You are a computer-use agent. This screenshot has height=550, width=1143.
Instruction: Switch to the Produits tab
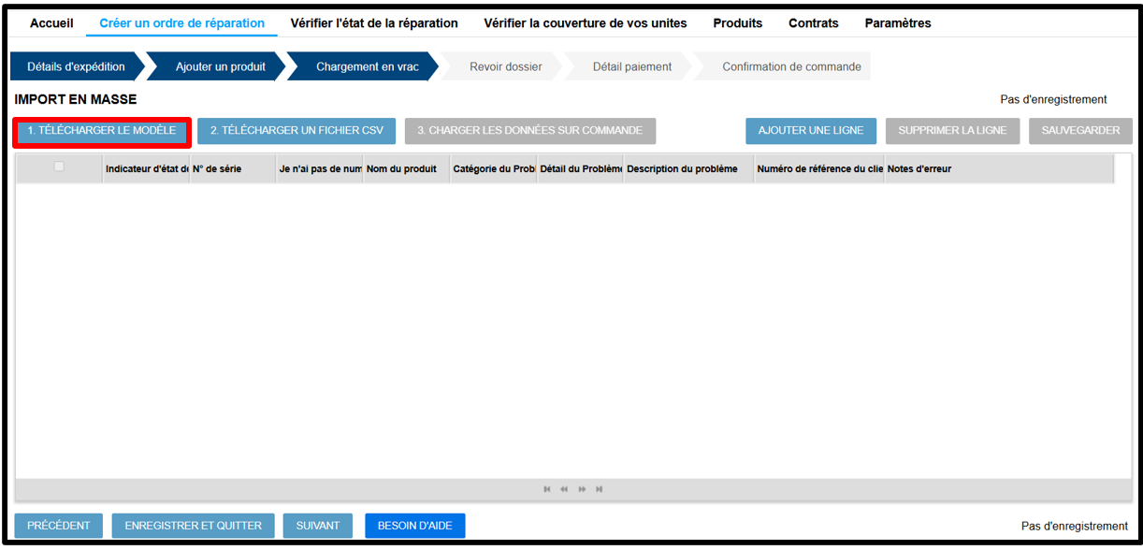tap(737, 23)
